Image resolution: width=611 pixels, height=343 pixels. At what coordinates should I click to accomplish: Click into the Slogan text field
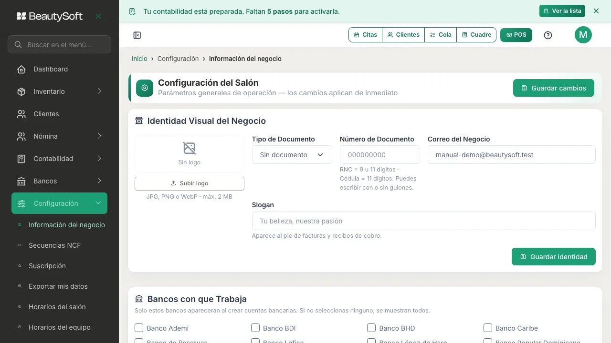click(x=424, y=221)
